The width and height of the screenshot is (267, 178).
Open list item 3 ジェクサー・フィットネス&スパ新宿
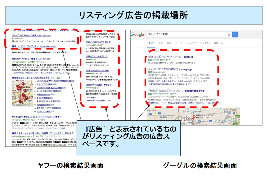49,88
